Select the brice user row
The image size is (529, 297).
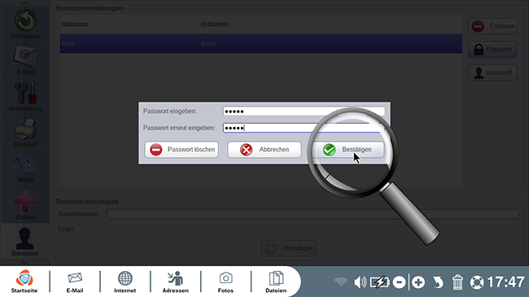(261, 44)
